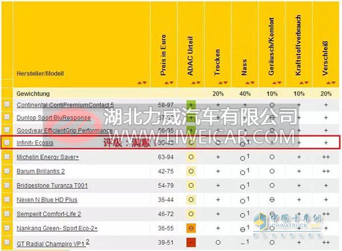The height and width of the screenshot is (251, 342).
Task: Sort ascending by ADAC Urteil arrow
Action: pos(193,83)
